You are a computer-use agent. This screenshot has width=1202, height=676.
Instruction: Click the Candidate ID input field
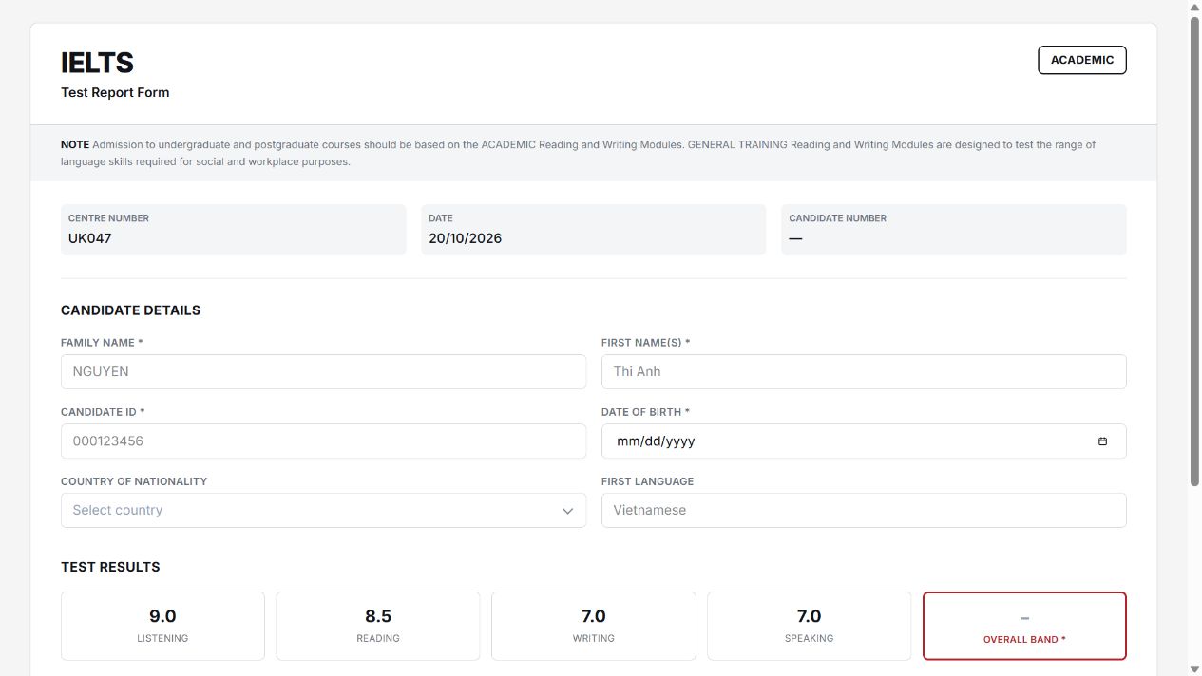coord(323,441)
